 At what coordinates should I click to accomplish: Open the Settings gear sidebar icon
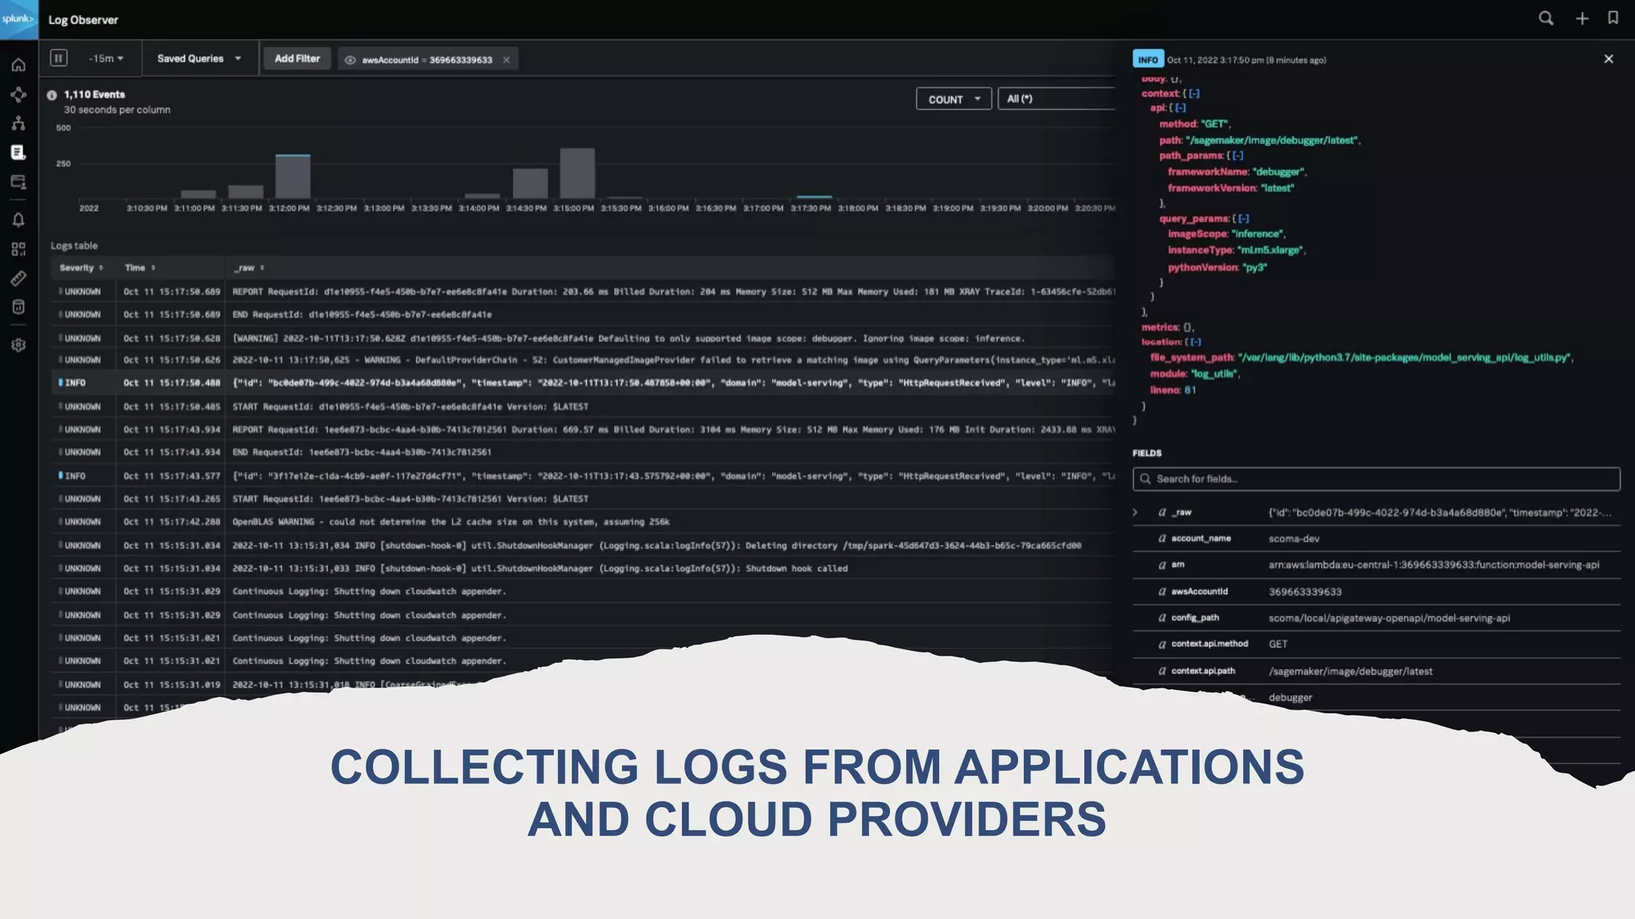pyautogui.click(x=18, y=345)
